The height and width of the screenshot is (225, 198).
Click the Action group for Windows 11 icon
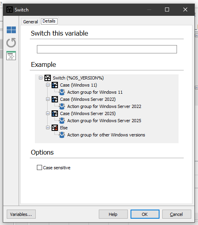[x=62, y=92]
